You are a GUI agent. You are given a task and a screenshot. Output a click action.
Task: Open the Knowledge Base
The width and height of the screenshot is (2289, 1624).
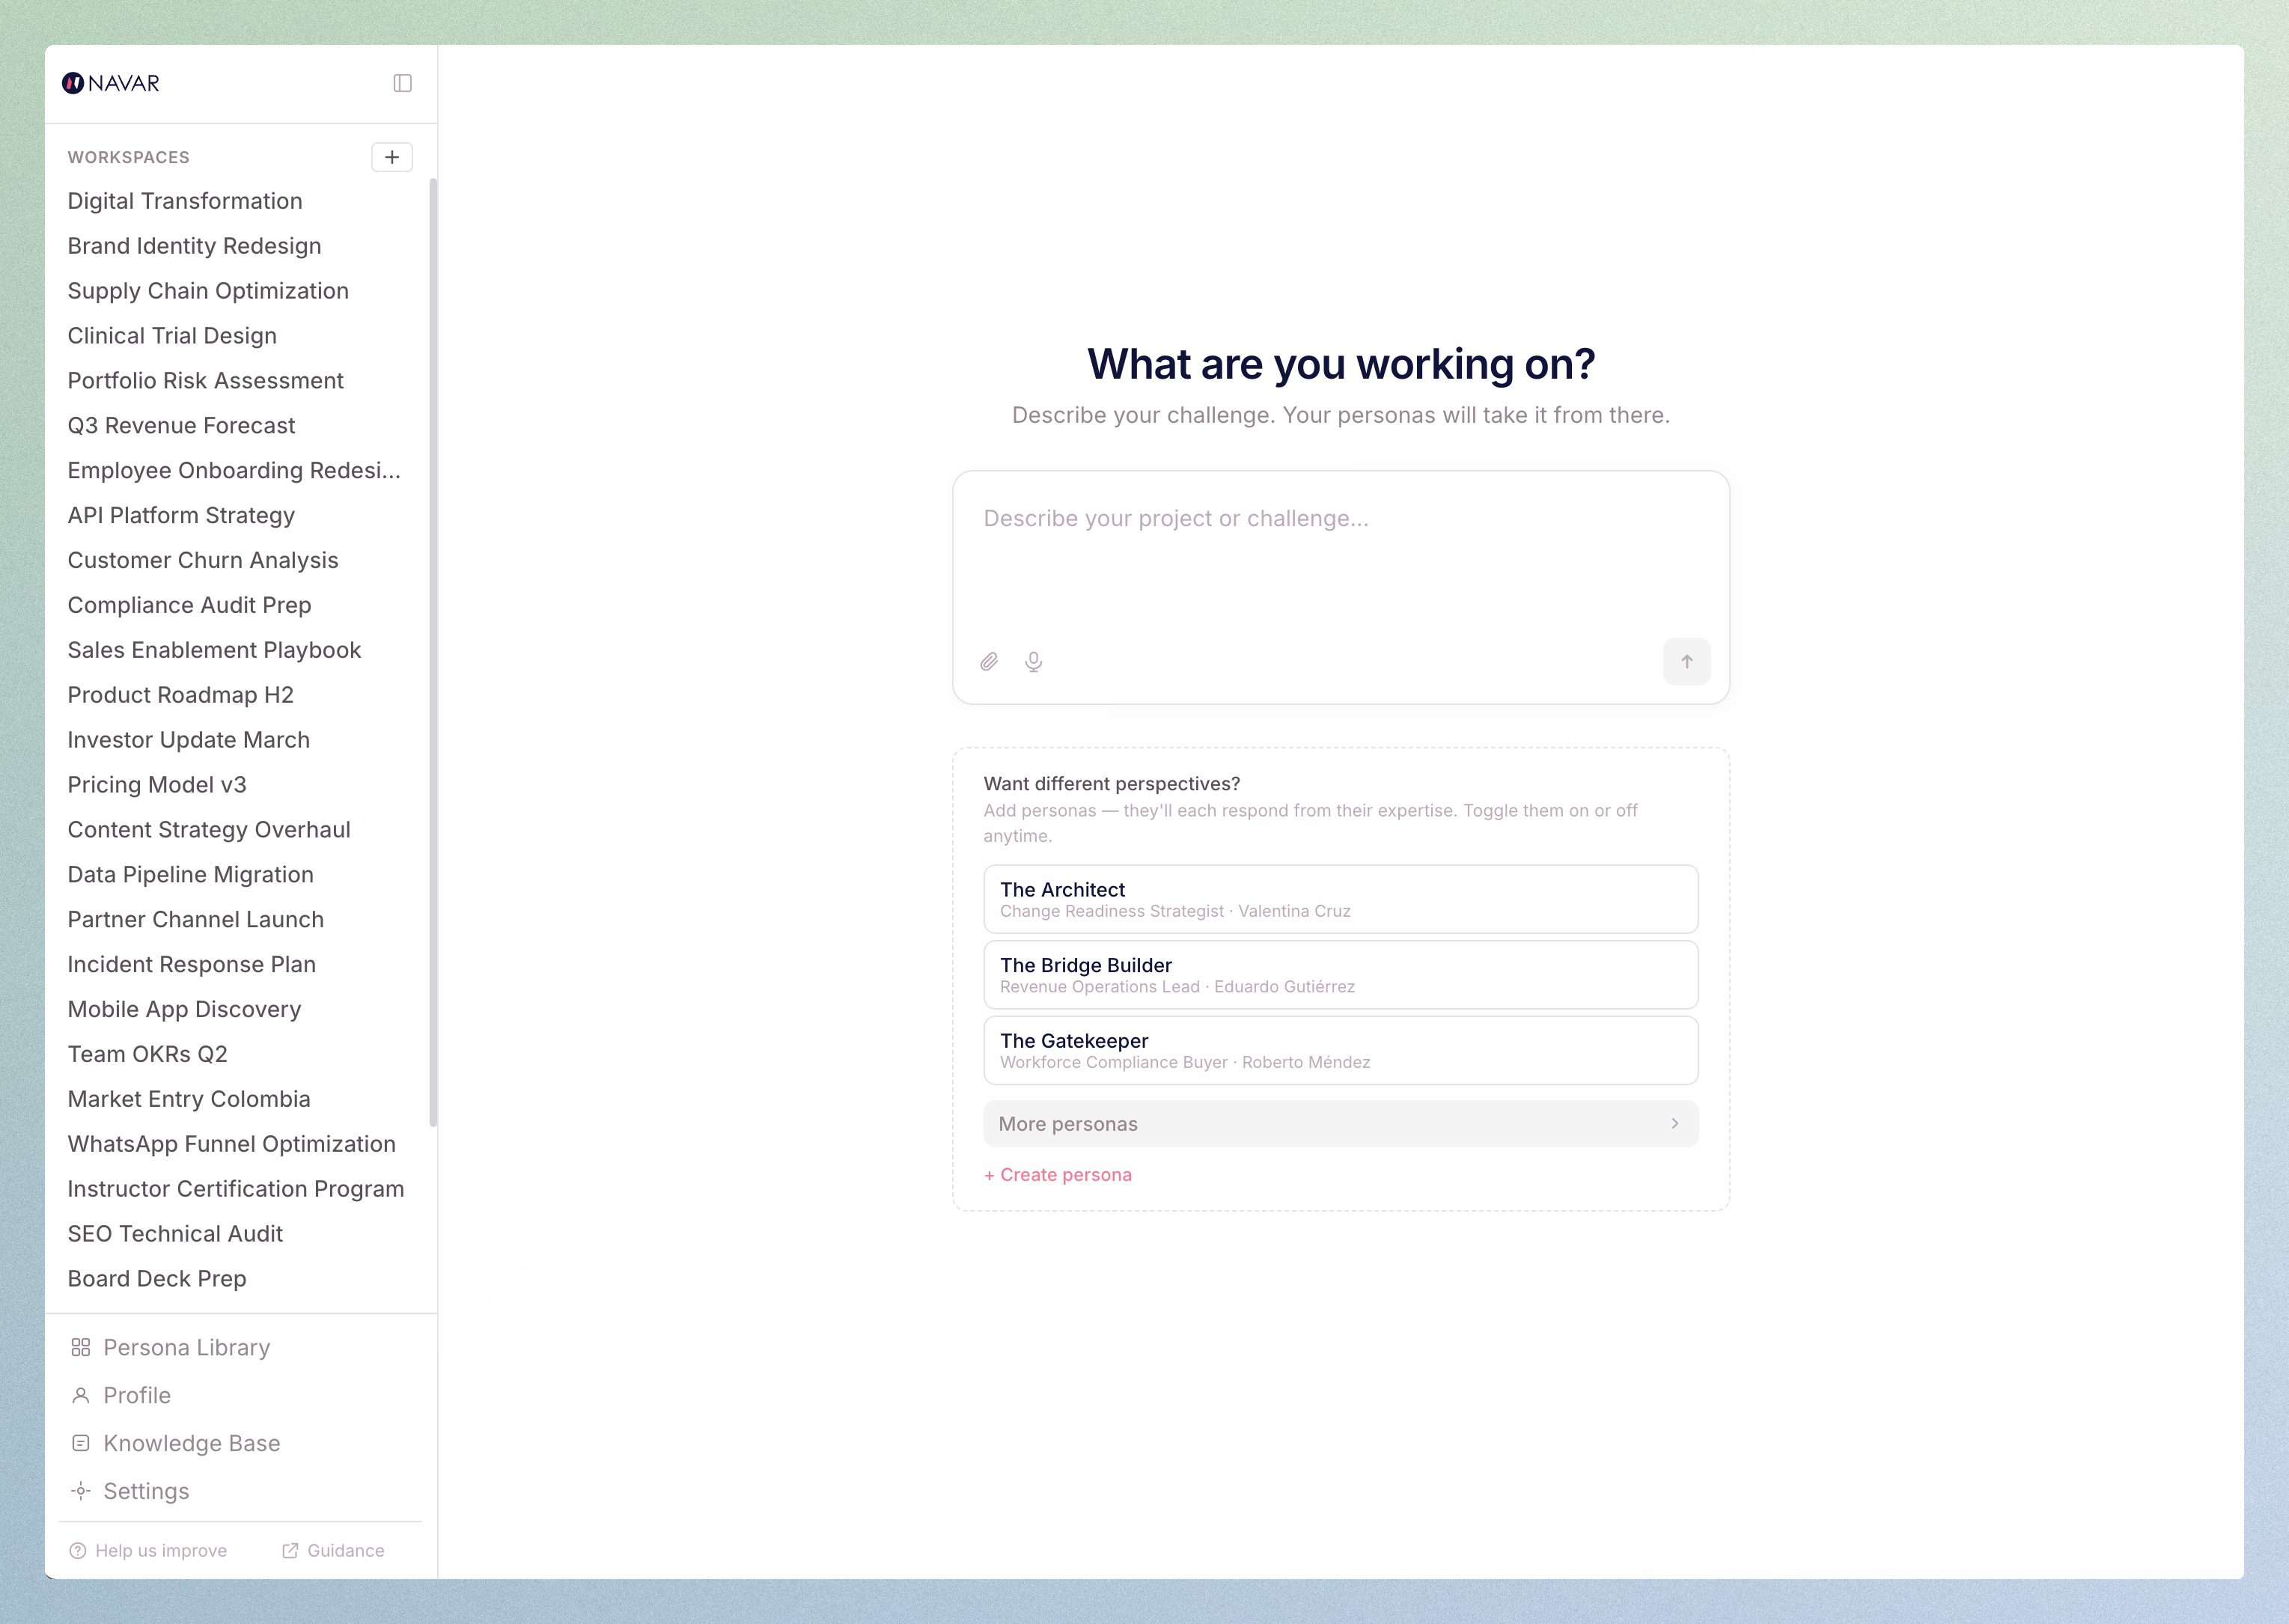coord(192,1443)
